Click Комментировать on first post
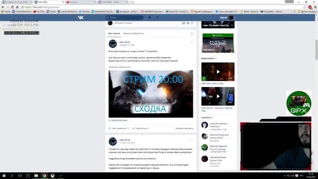 (184, 128)
